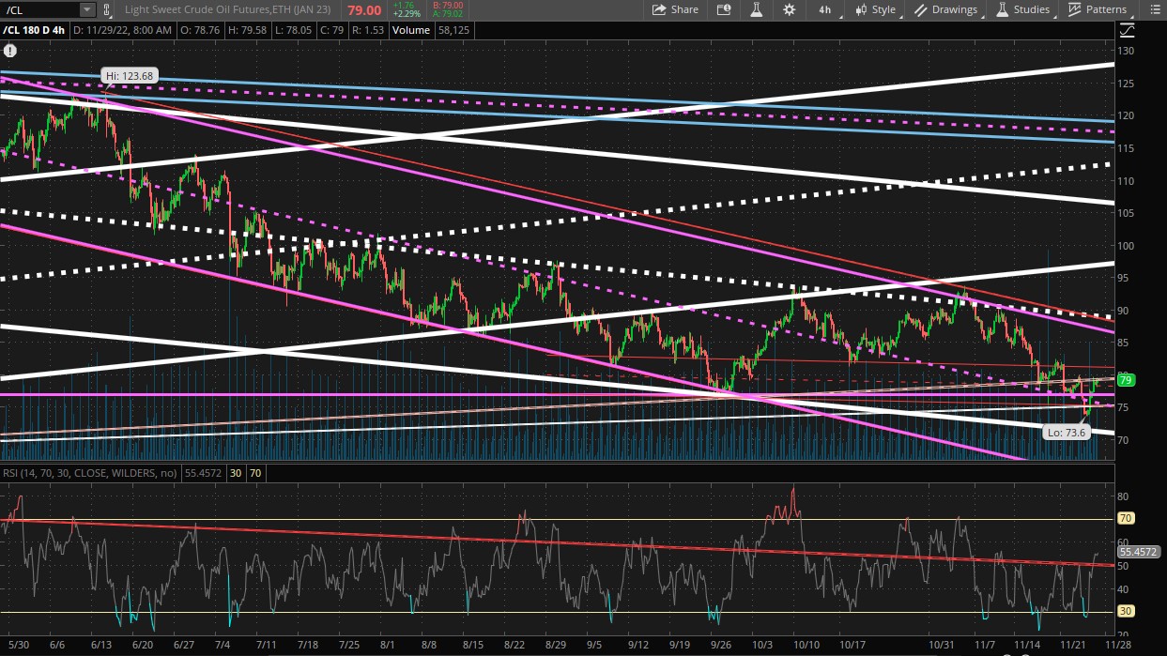Open the Patterns menu
The image size is (1167, 656).
pos(1097,9)
